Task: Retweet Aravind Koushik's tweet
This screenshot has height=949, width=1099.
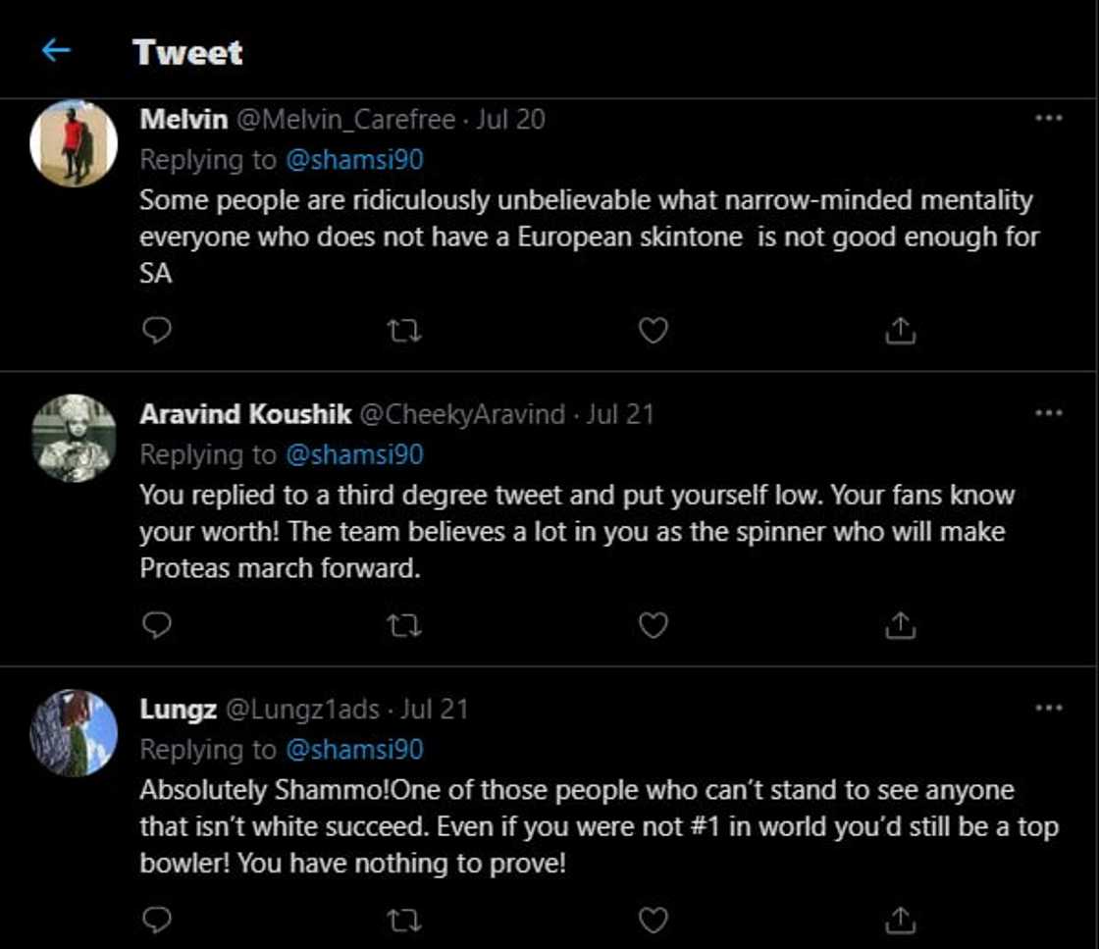Action: pyautogui.click(x=404, y=625)
